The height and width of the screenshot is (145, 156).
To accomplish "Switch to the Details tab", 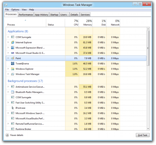I will pyautogui.click(x=74, y=14).
